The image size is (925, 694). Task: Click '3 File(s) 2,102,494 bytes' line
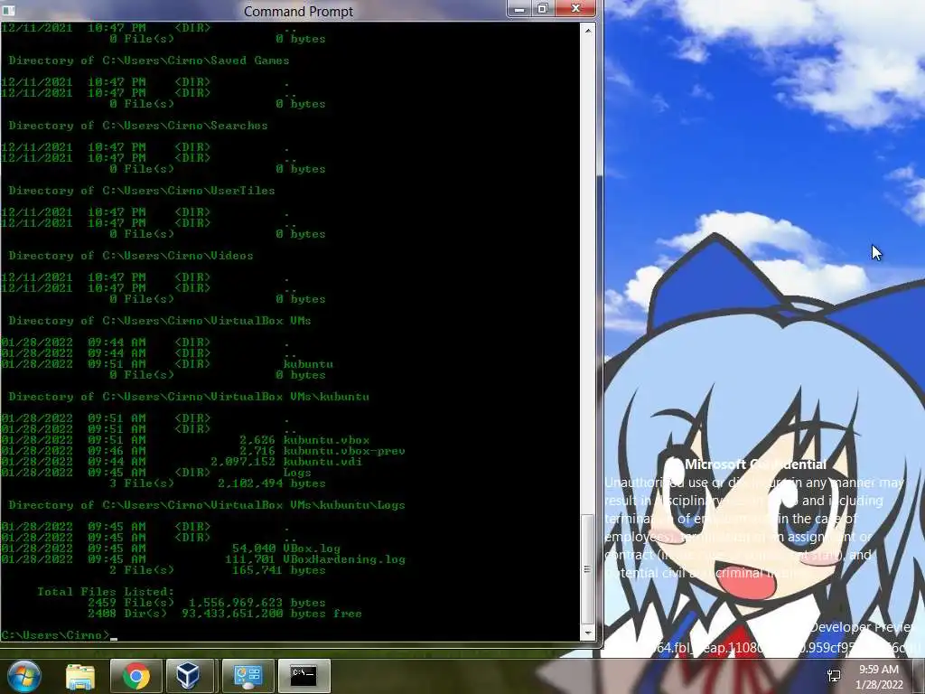tap(217, 483)
